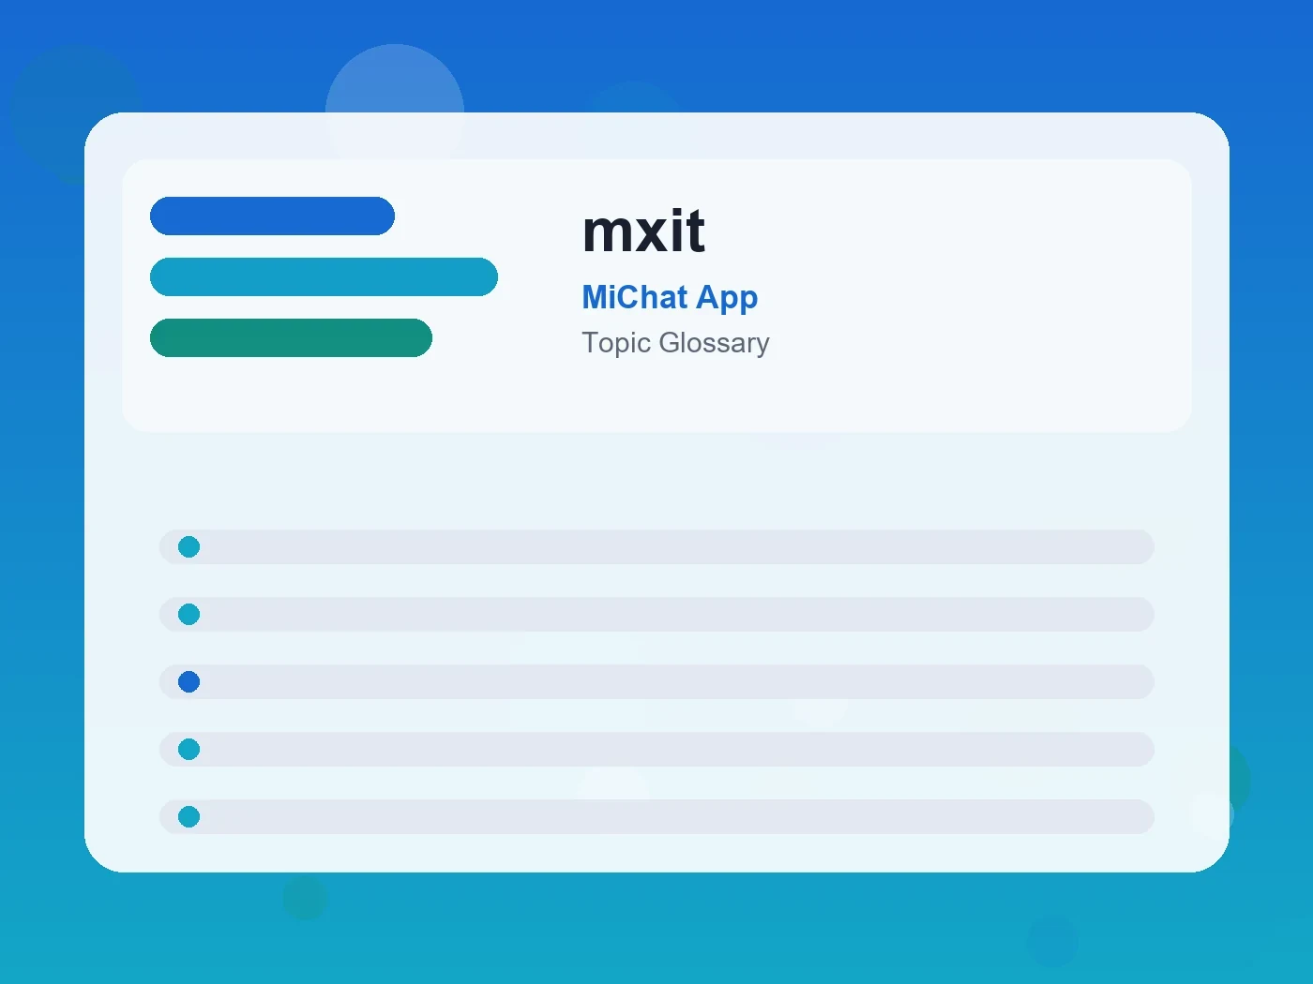The image size is (1313, 984).
Task: Open the MiChat App link text
Action: tap(670, 297)
